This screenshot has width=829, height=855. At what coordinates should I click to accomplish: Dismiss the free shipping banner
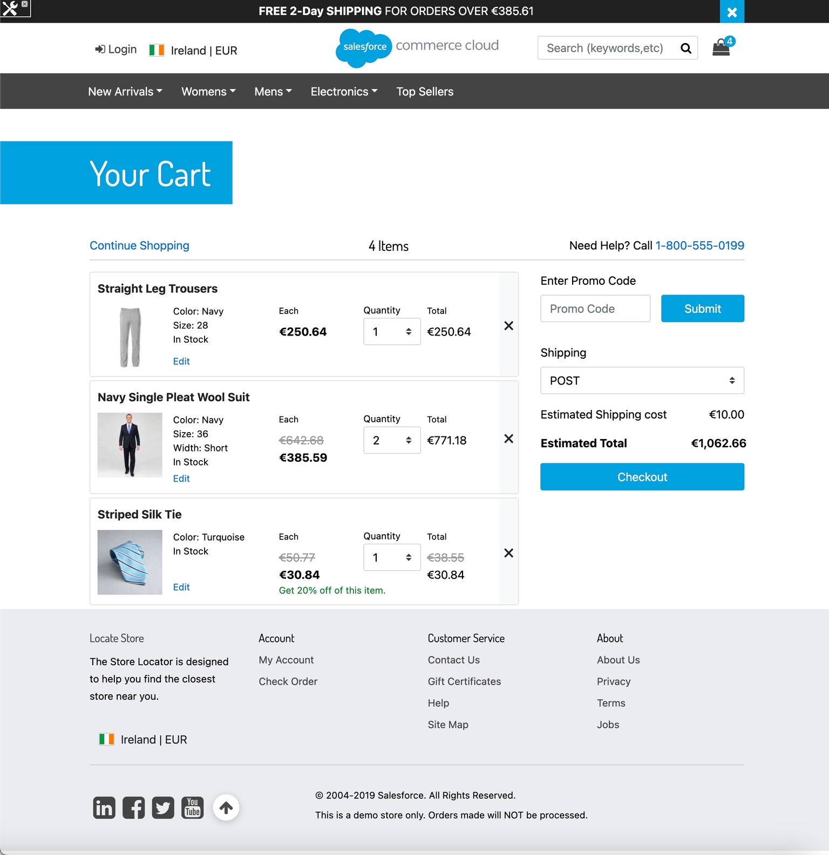pyautogui.click(x=732, y=11)
